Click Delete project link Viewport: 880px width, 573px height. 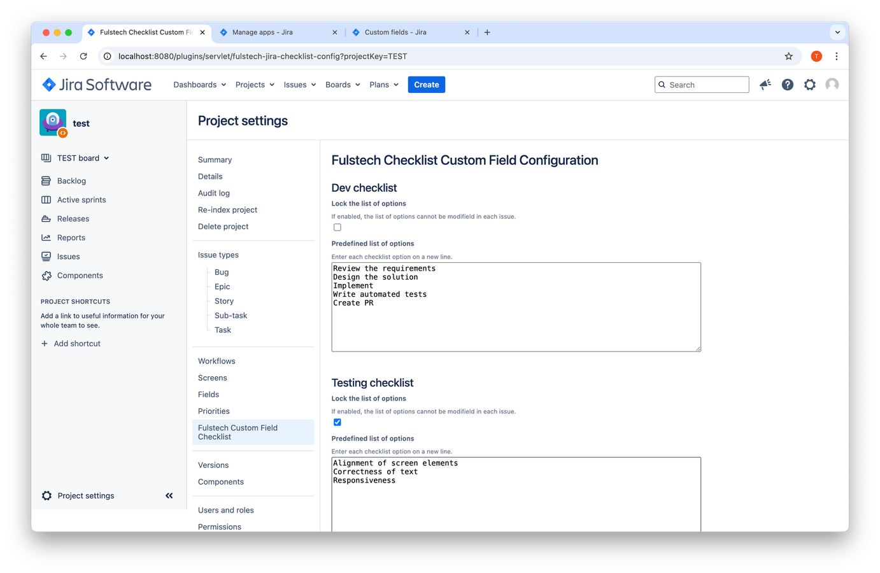click(x=223, y=226)
